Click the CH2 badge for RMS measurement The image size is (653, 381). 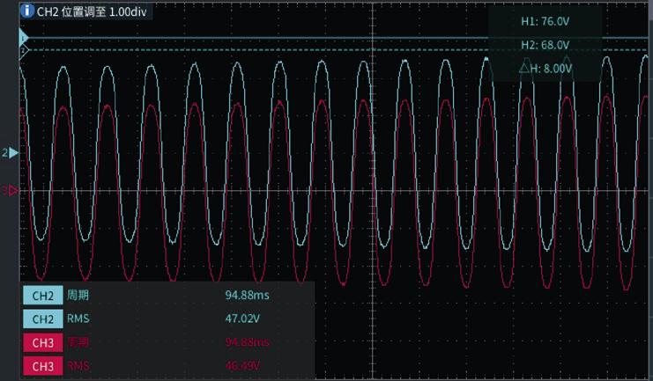click(43, 319)
